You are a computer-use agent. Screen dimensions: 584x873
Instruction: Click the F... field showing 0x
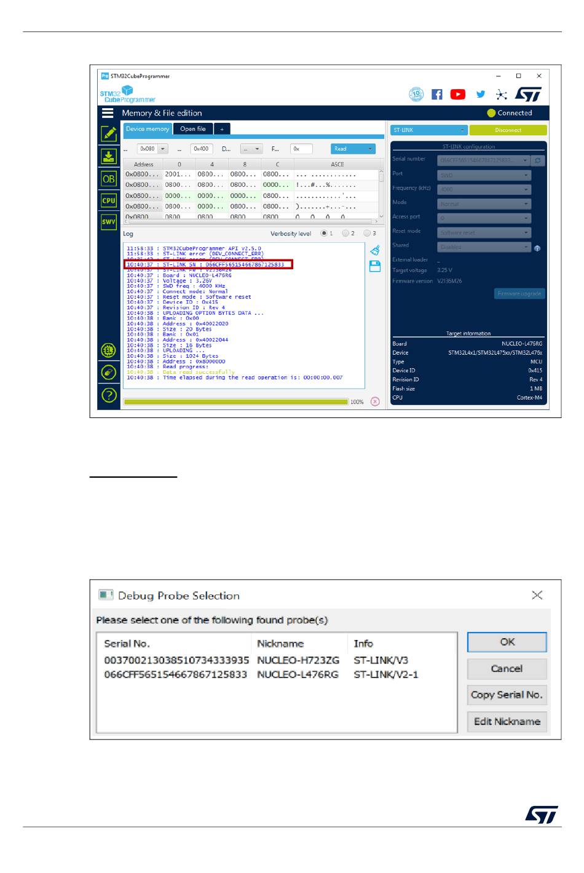click(301, 149)
